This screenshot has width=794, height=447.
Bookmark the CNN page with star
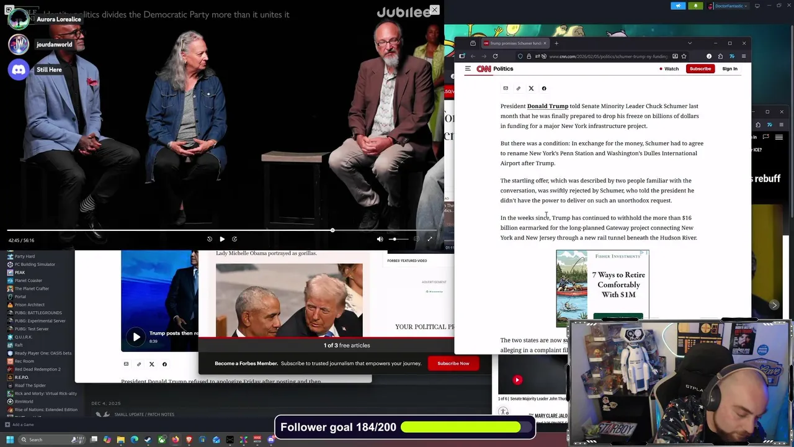pos(684,56)
